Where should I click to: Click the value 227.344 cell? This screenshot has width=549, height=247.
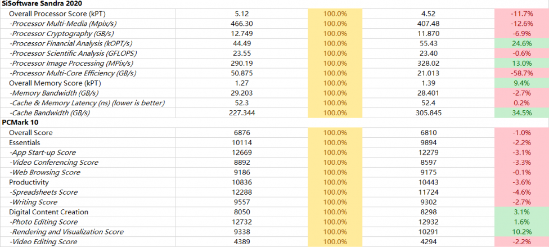[242, 113]
